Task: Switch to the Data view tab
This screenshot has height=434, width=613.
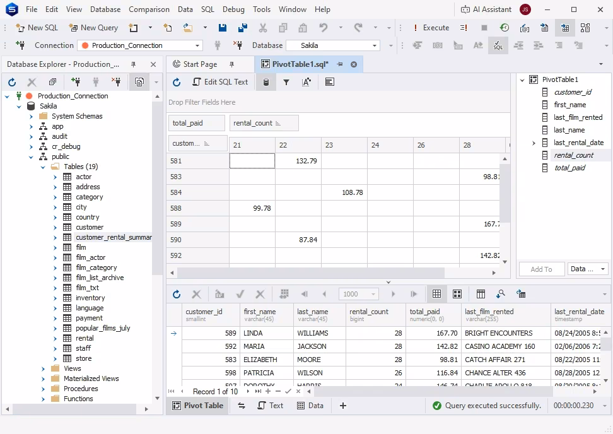Action: pos(310,406)
